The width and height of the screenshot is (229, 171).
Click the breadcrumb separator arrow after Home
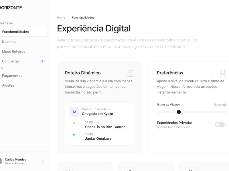click(x=68, y=18)
